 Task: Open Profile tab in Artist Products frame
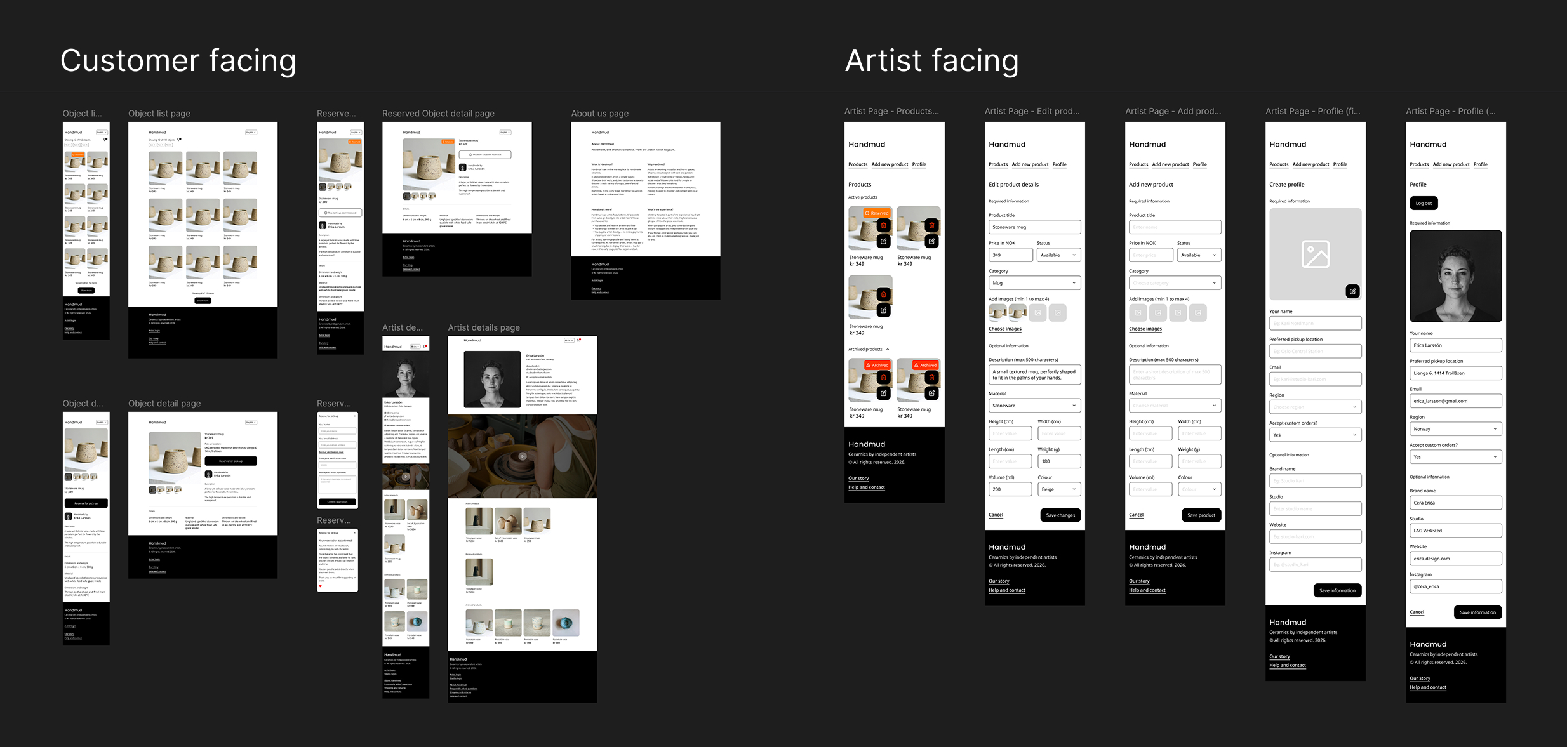pos(919,164)
